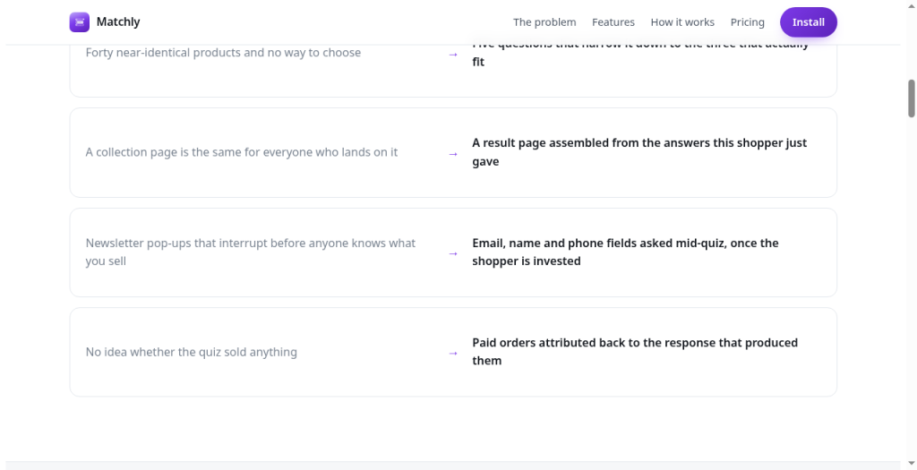Select text 'Newsletter pop-ups that interrupt before anyone knows'

tap(234, 244)
